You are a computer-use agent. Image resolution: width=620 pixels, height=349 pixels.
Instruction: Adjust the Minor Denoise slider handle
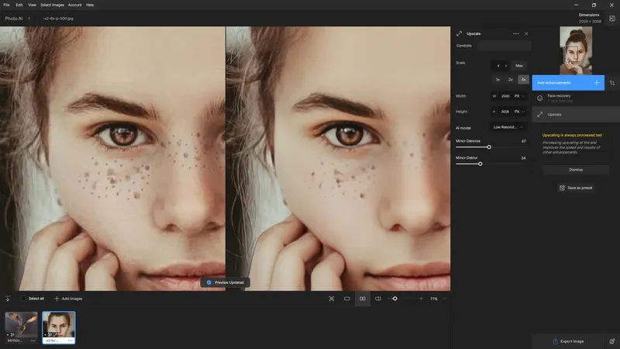489,147
